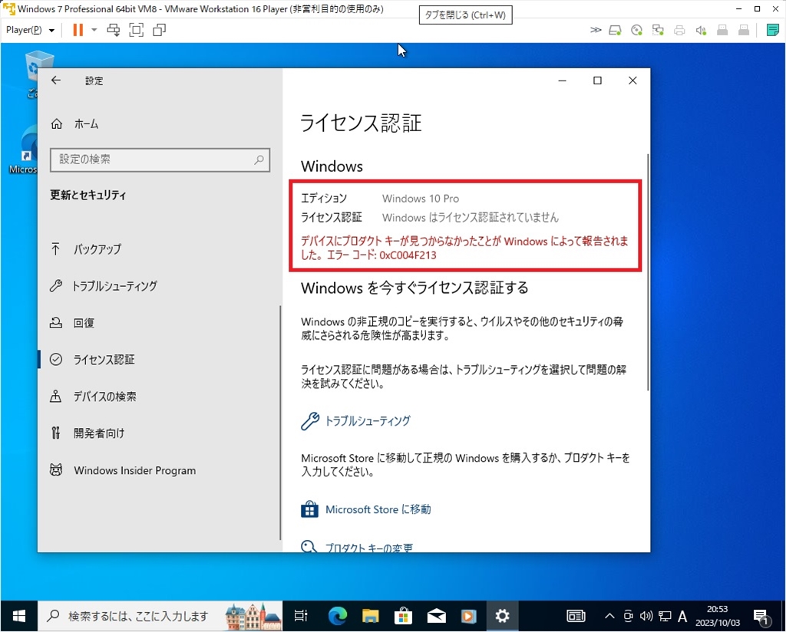Open the clock showing 20:53
The height and width of the screenshot is (632, 786).
pos(718,616)
